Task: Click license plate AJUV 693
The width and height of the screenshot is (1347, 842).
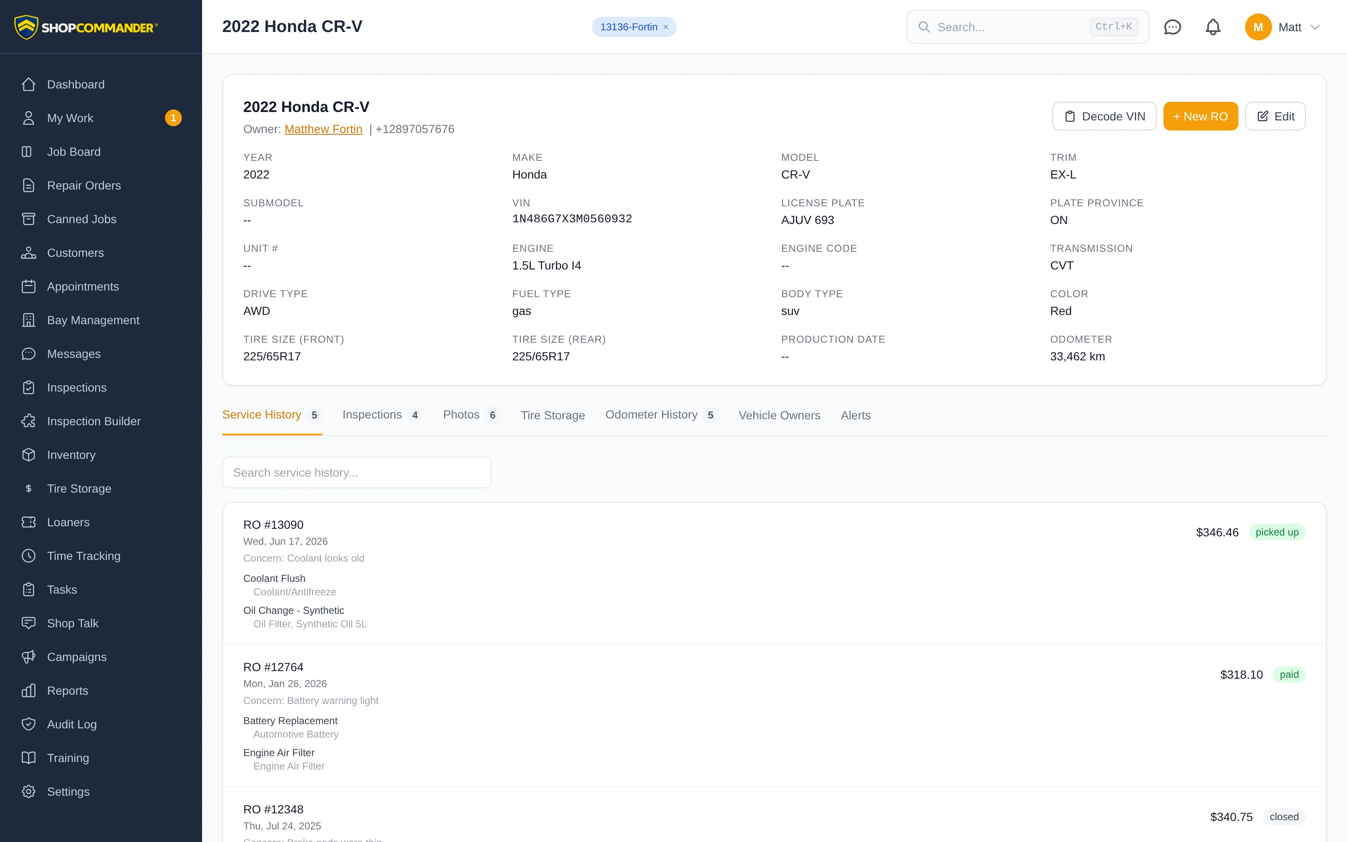Action: (x=807, y=220)
